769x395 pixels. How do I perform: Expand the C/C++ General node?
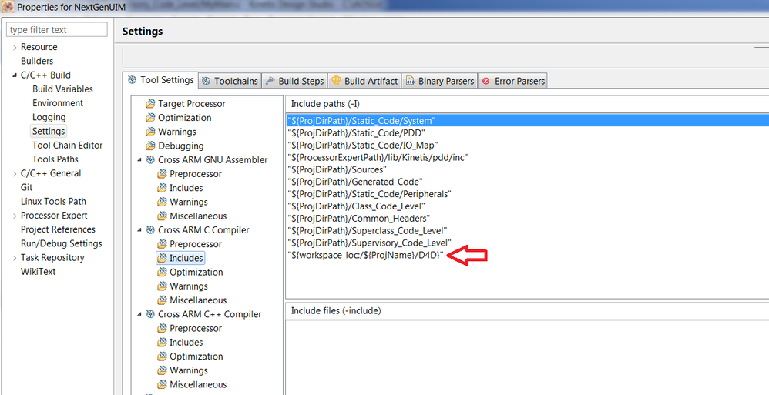[x=15, y=173]
